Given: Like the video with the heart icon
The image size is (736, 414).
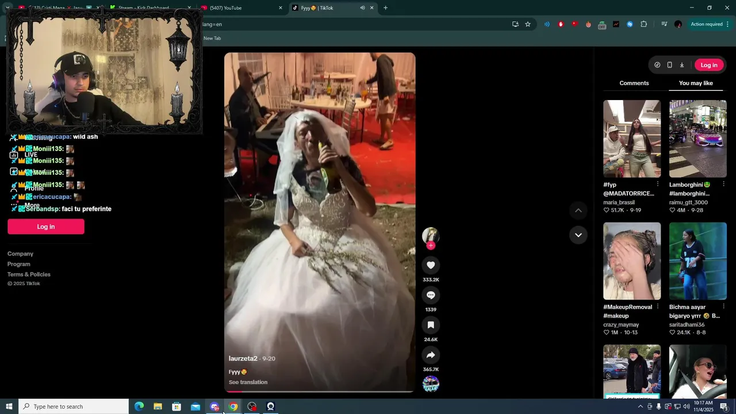Looking at the screenshot, I should [x=431, y=265].
